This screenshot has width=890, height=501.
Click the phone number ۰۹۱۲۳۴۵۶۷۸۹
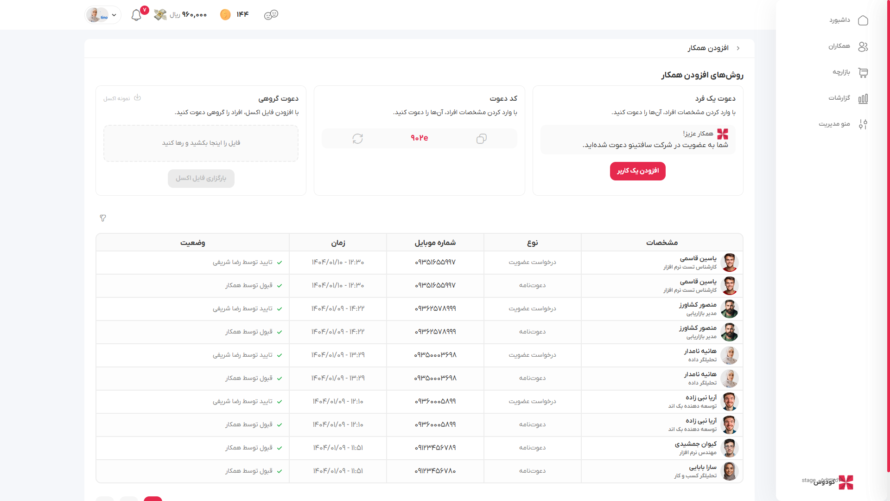[x=435, y=448]
